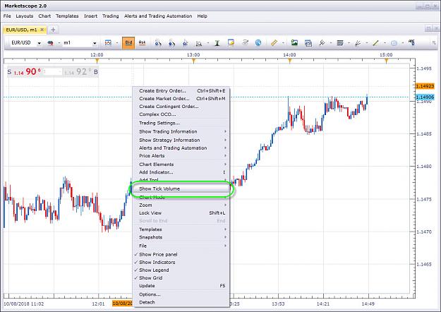Select the yellow-green trend line tool
Image resolution: width=441 pixels, height=312 pixels.
point(375,43)
